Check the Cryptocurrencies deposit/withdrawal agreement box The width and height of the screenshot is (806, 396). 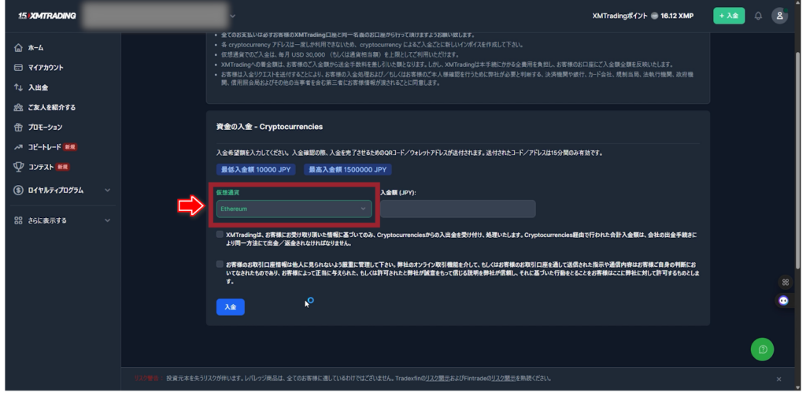coord(220,235)
